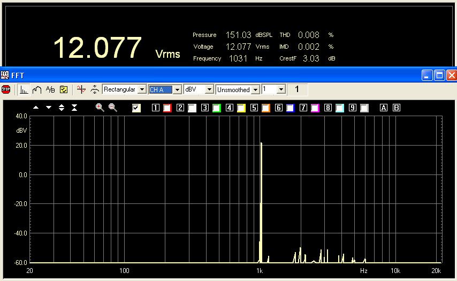The width and height of the screenshot is (457, 281).
Task: Select the bar graph display icon
Action: [x=24, y=89]
